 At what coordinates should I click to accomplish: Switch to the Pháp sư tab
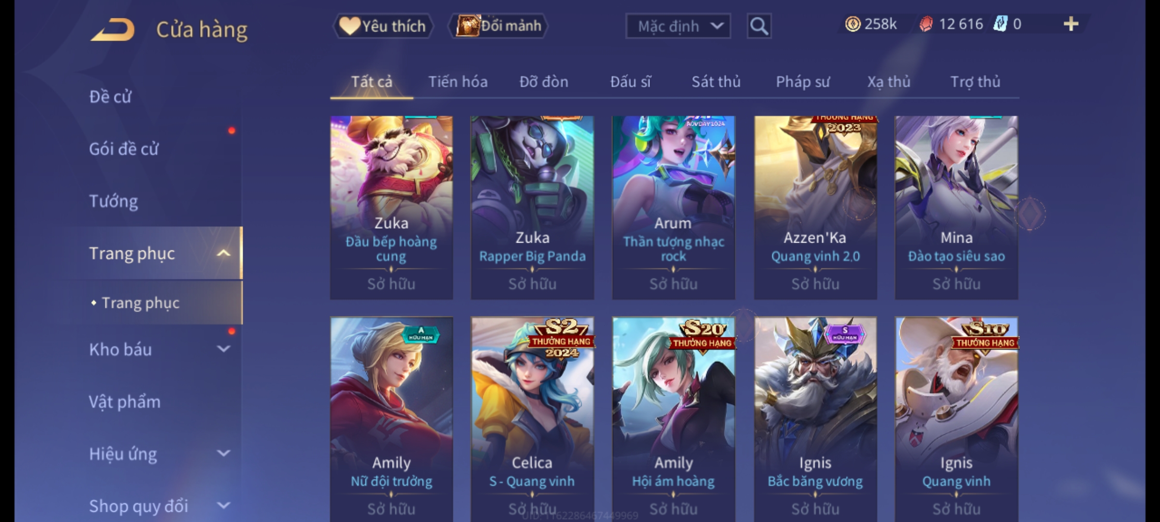pos(803,82)
